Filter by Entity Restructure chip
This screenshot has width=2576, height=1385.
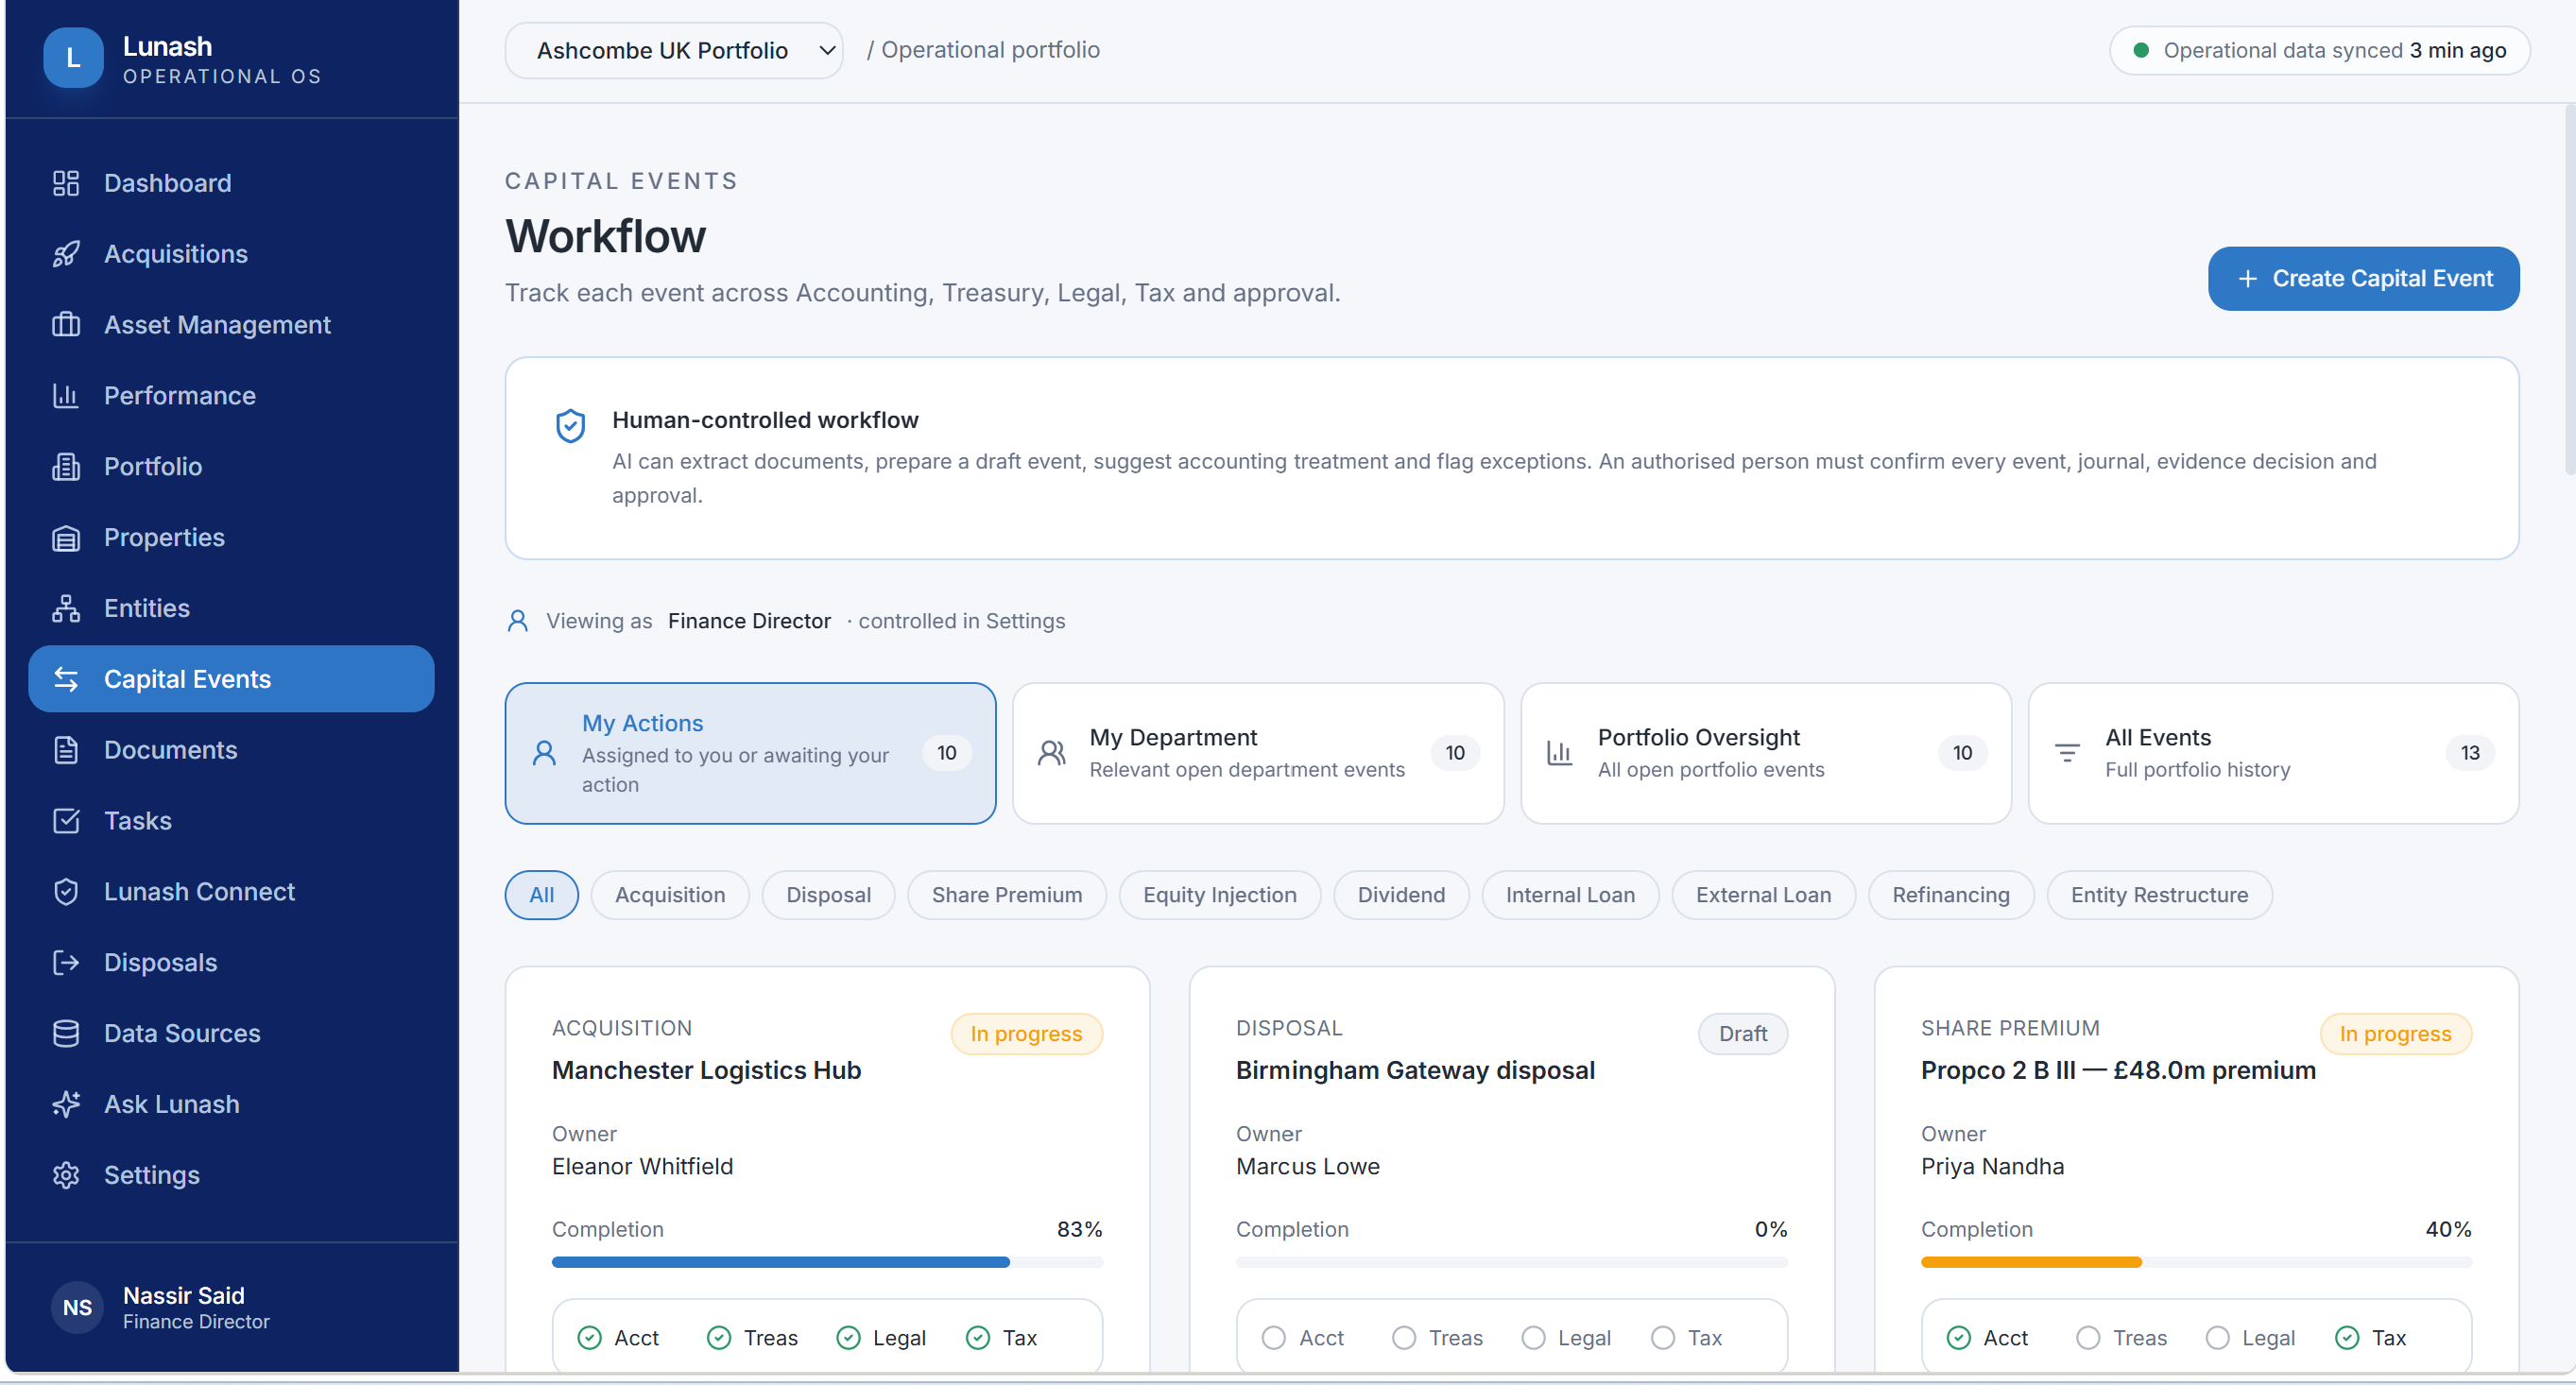pos(2159,895)
